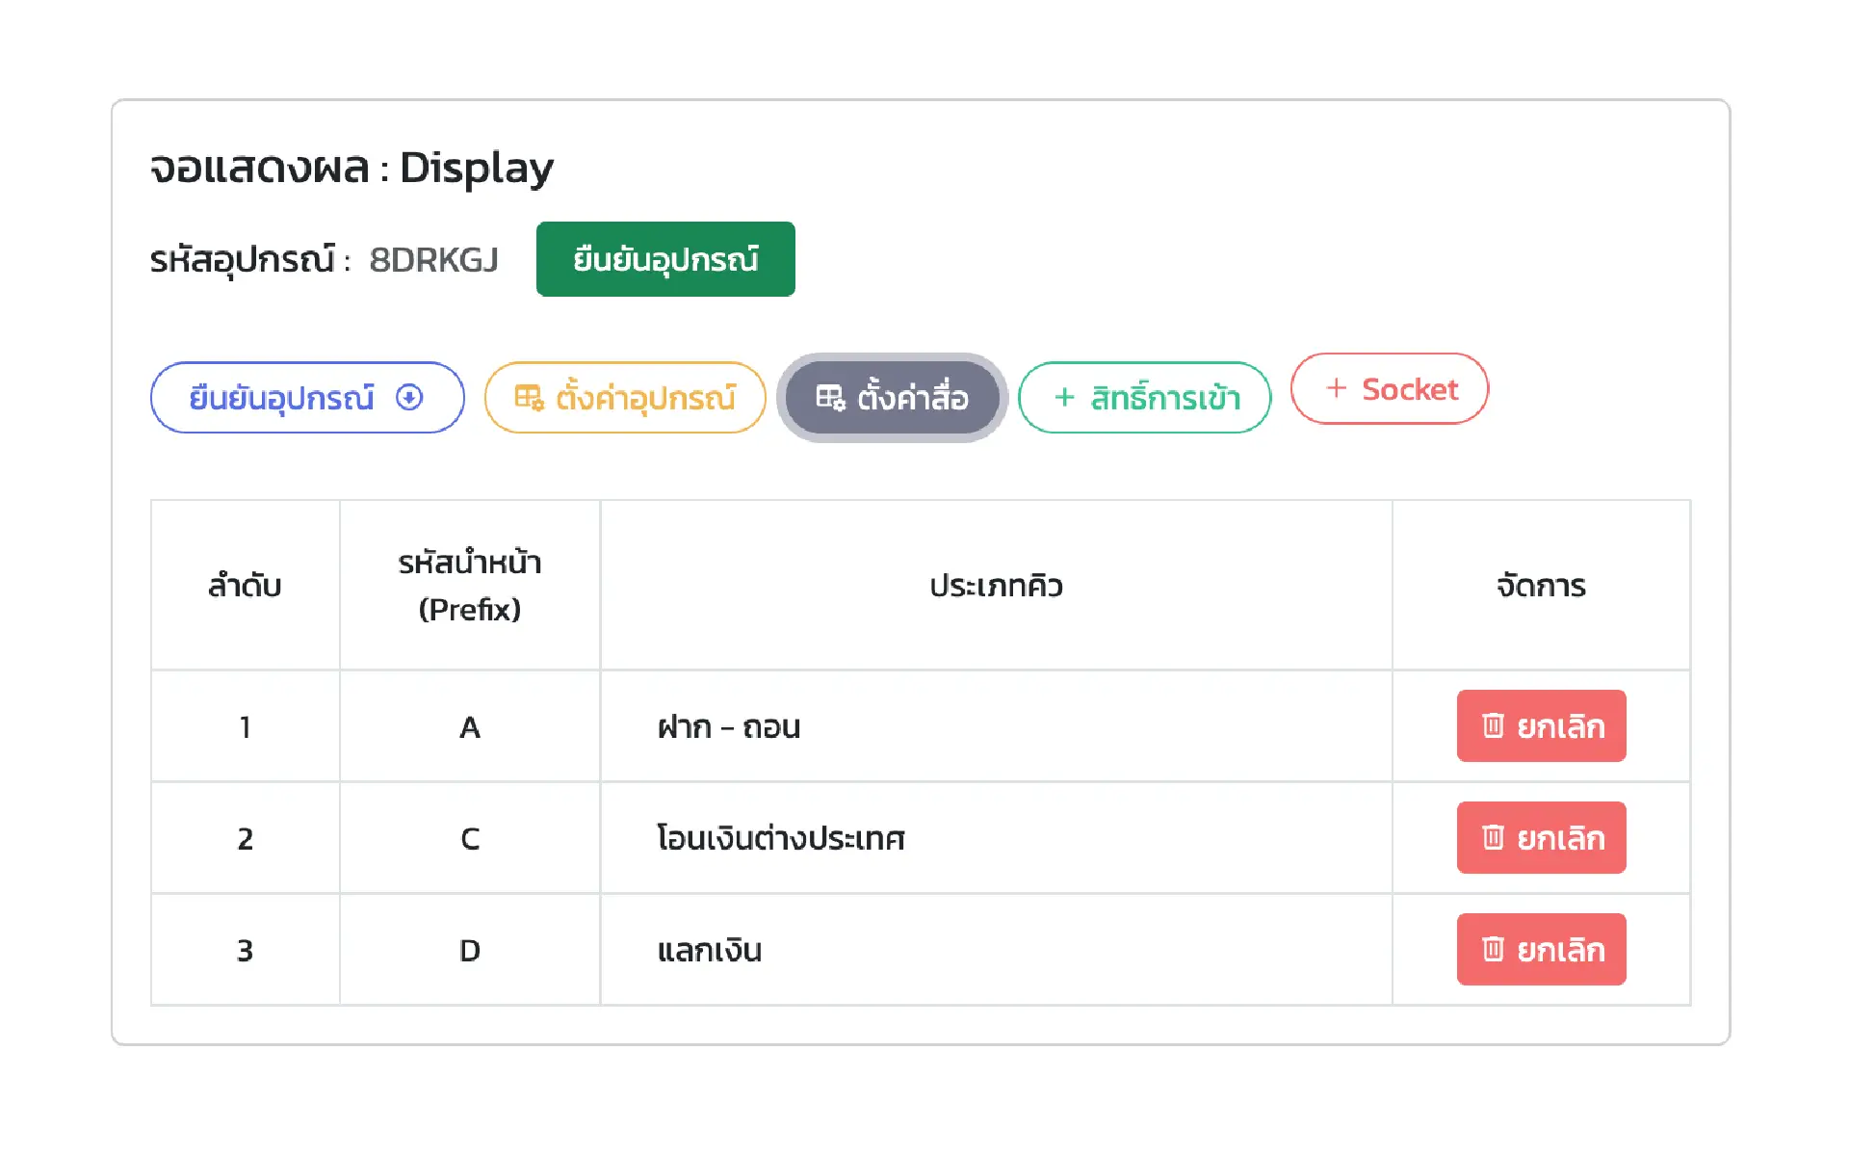
Task: Click รหัสนำหน้า (Prefix) column header
Action: coord(470,586)
